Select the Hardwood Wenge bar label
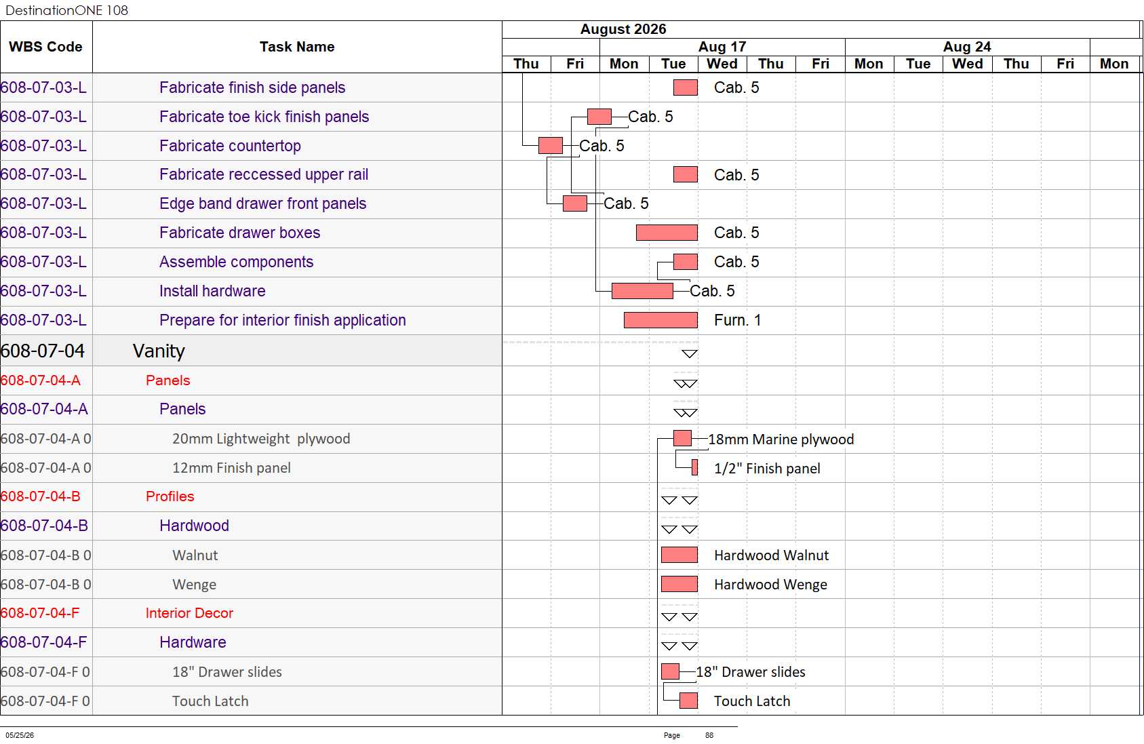 [770, 585]
